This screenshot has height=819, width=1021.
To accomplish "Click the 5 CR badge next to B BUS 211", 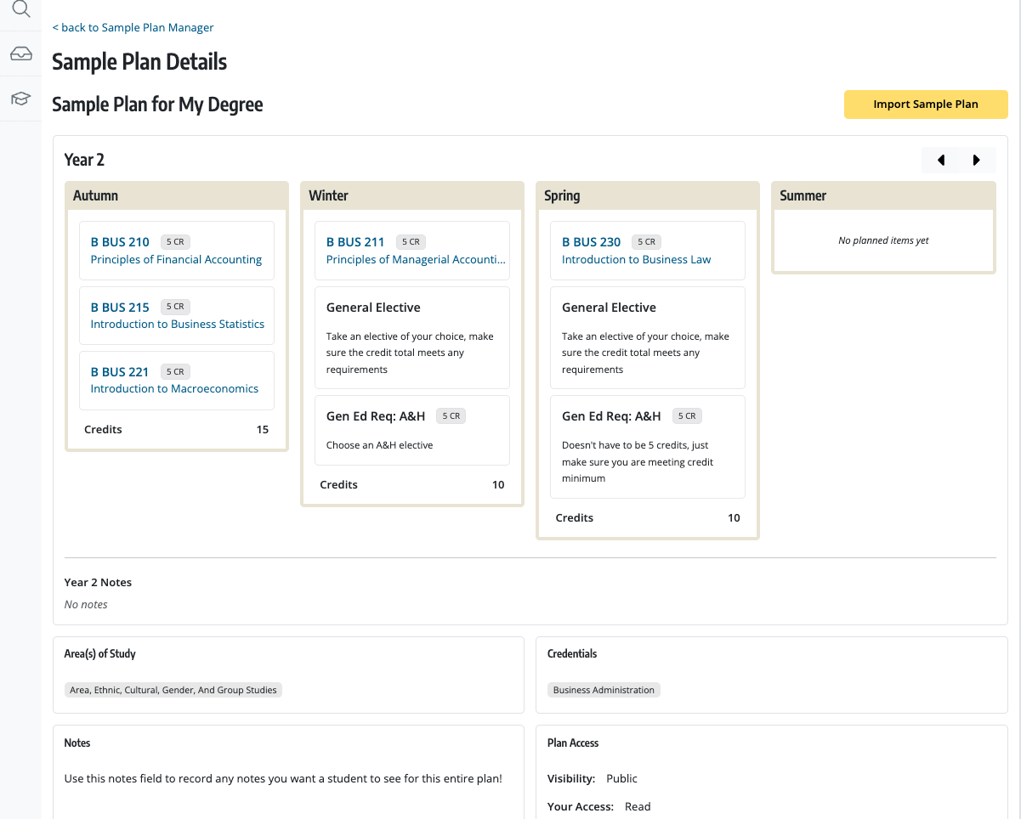I will [x=411, y=242].
